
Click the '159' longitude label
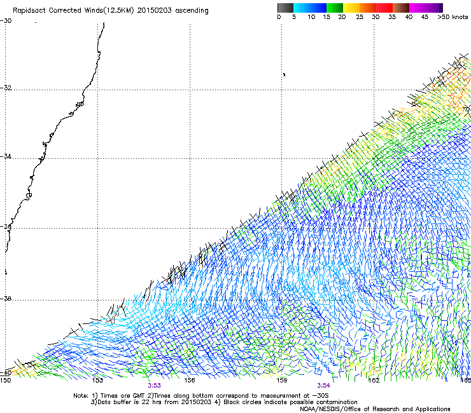pos(281,381)
